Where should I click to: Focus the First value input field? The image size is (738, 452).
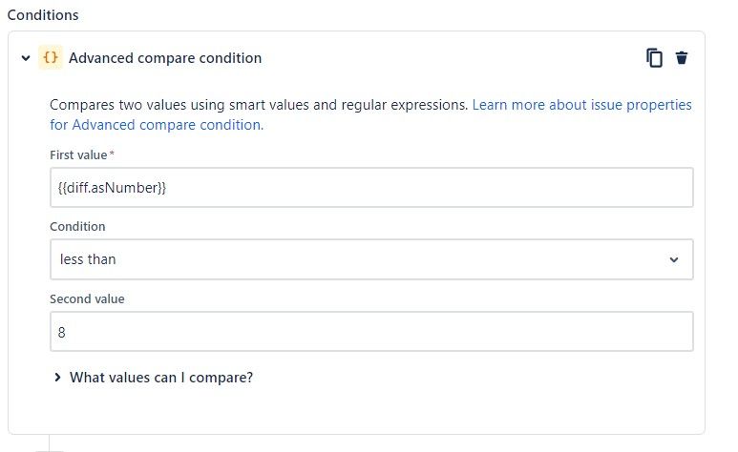tap(371, 188)
